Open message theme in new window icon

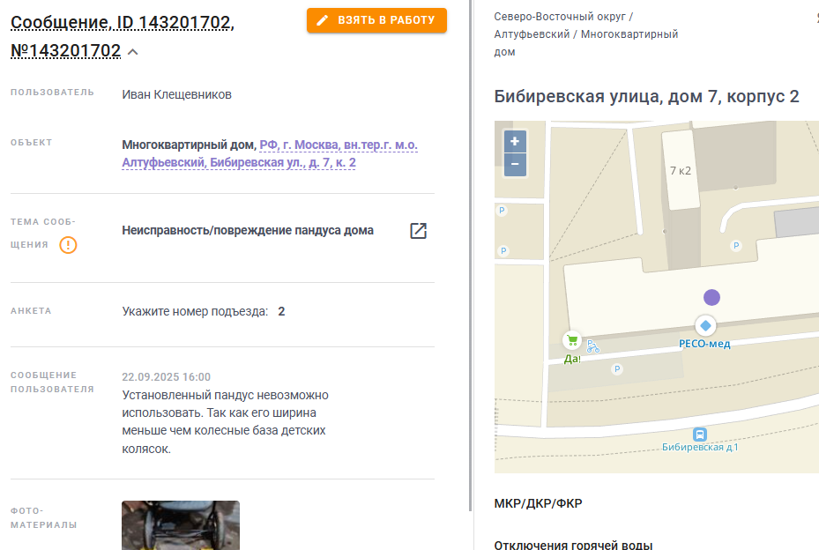(x=419, y=231)
